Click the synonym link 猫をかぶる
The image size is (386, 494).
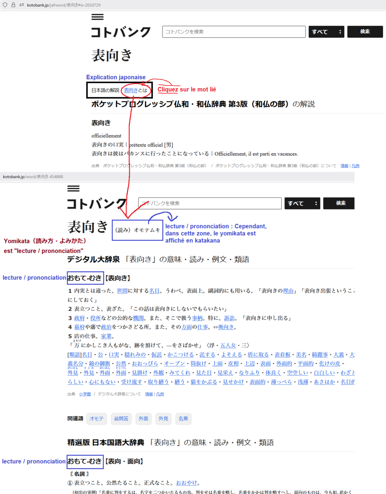204,382
